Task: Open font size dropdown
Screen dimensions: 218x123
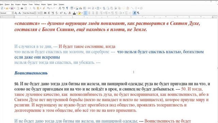Action: click(x=41, y=13)
